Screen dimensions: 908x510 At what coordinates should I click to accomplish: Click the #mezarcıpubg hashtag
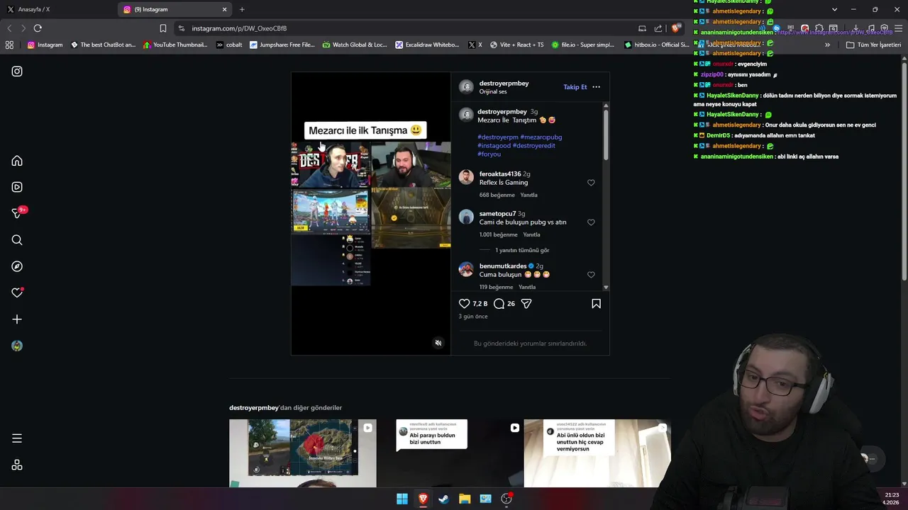coord(541,137)
